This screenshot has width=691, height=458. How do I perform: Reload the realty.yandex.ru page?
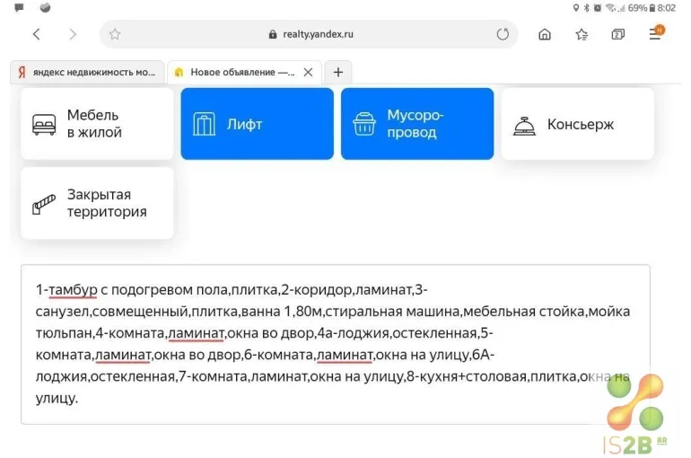(x=503, y=35)
